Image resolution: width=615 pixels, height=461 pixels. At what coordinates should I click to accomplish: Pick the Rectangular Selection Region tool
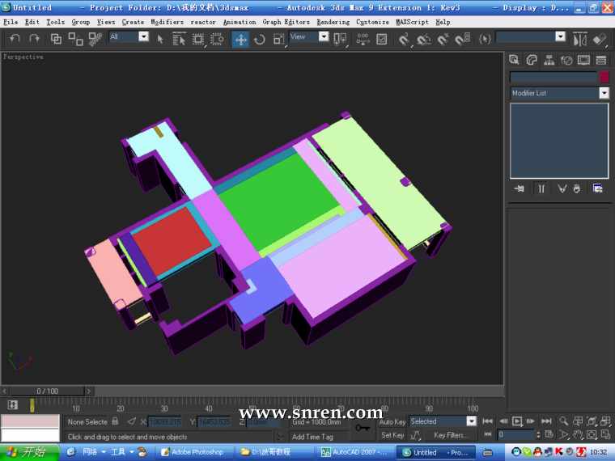click(x=198, y=39)
